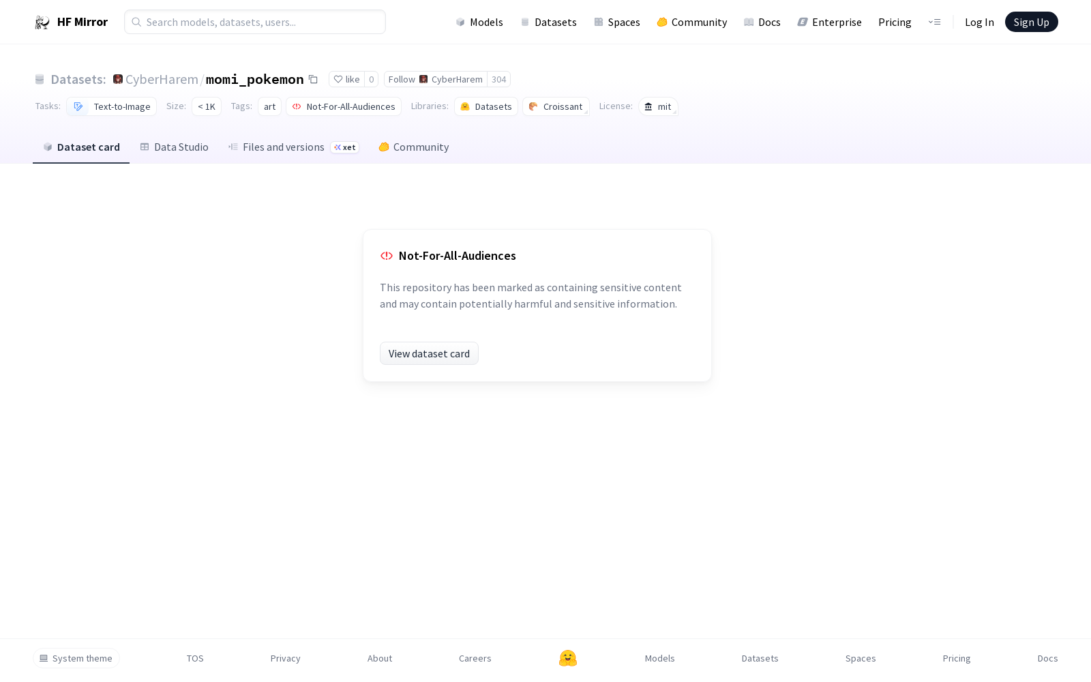1091x682 pixels.
Task: Open the expand navigation menu icon
Action: click(934, 22)
